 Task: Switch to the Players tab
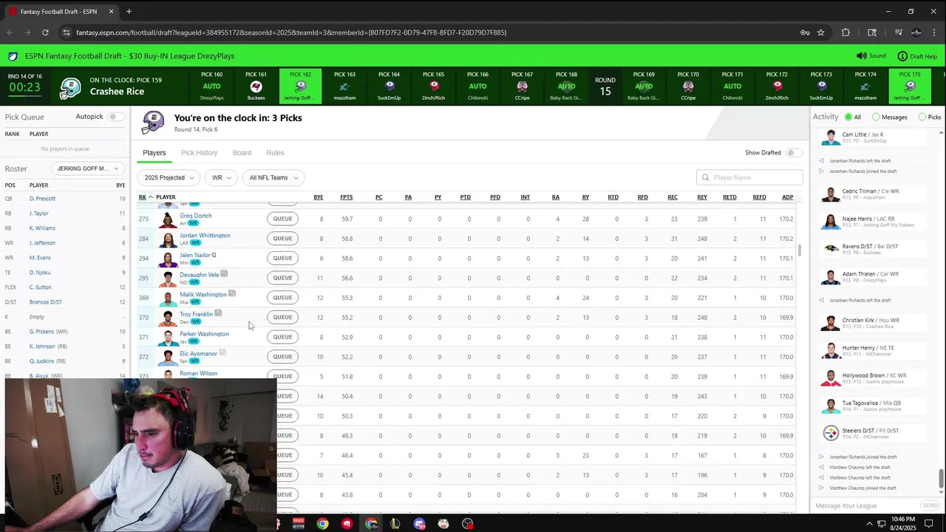154,153
